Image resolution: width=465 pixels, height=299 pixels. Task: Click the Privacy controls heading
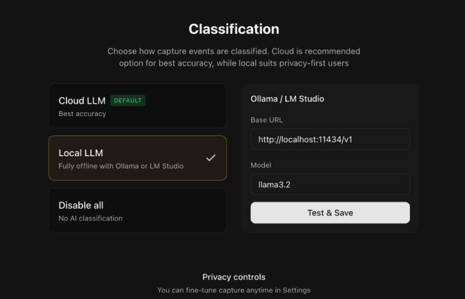click(x=234, y=277)
